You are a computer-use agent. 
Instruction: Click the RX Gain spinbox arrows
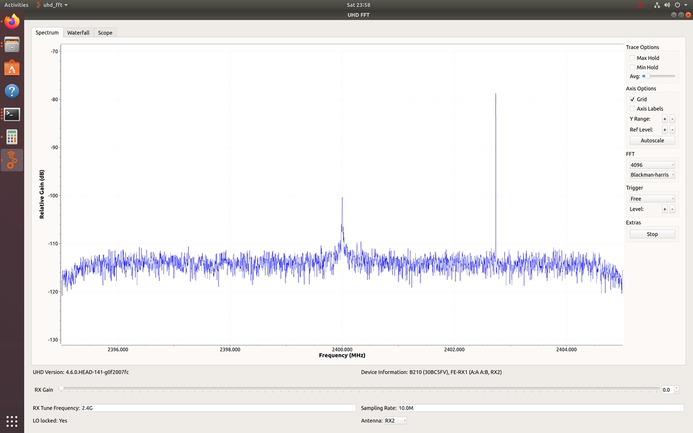[677, 390]
